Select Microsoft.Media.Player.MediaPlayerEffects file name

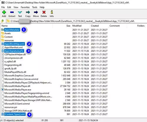coord(28,97)
